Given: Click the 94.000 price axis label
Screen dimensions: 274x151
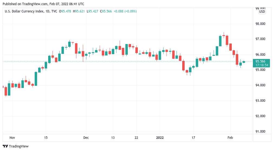Looking at the screenshot, I should (x=260, y=86).
